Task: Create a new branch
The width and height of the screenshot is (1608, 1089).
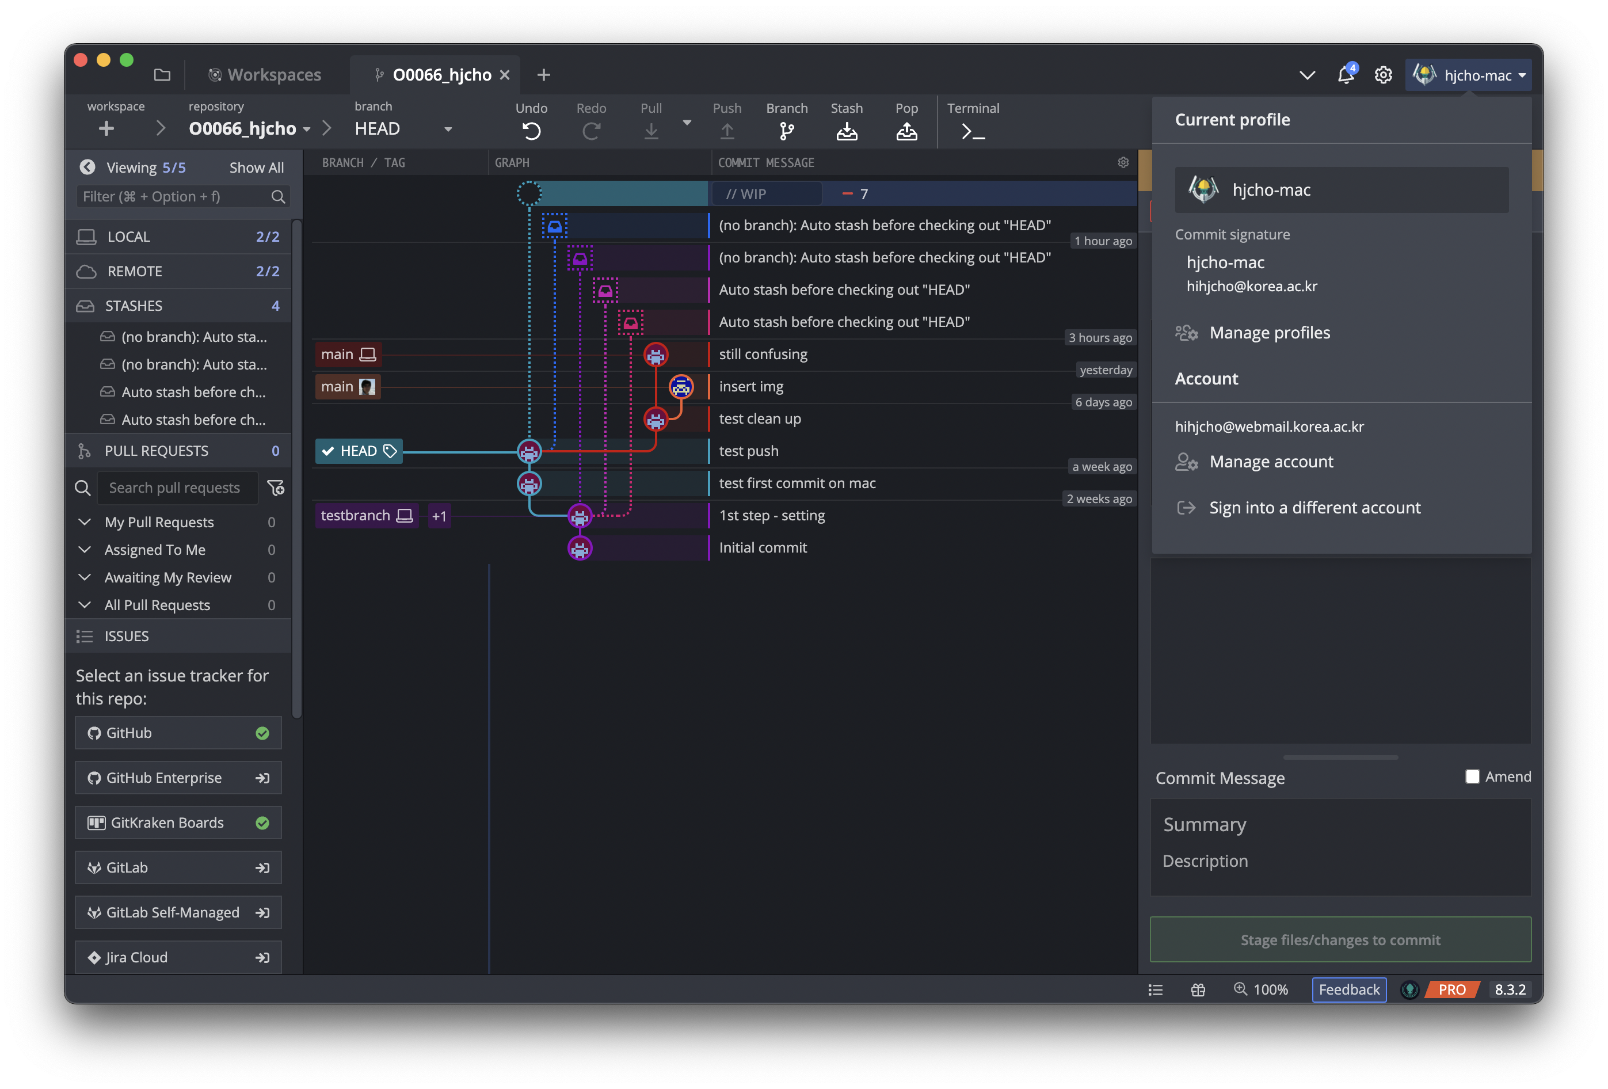Action: (x=787, y=130)
